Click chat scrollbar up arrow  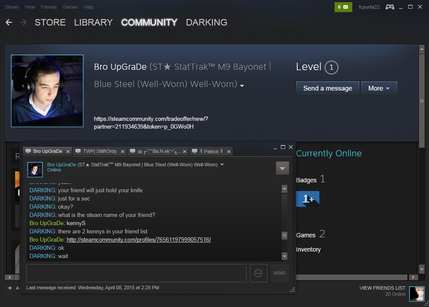pyautogui.click(x=285, y=189)
